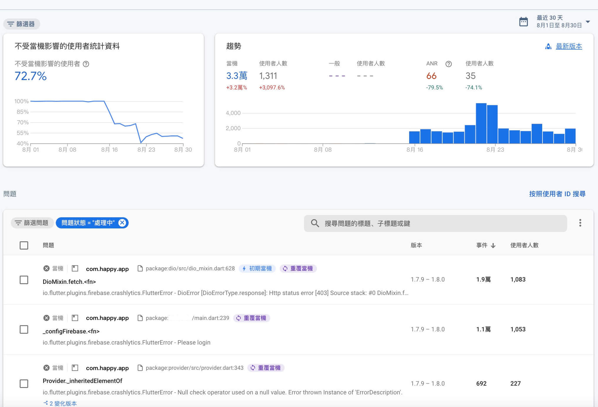Sort by 事件 column arrow
598x407 pixels.
pyautogui.click(x=493, y=245)
